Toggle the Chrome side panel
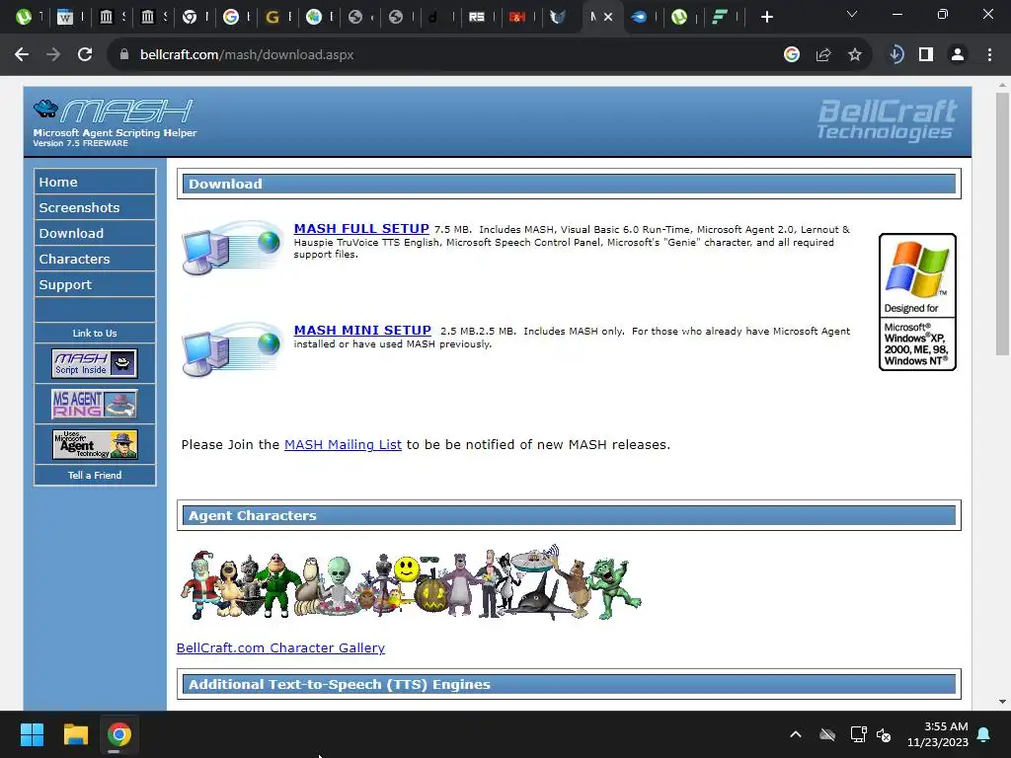Image resolution: width=1011 pixels, height=758 pixels. click(x=926, y=55)
